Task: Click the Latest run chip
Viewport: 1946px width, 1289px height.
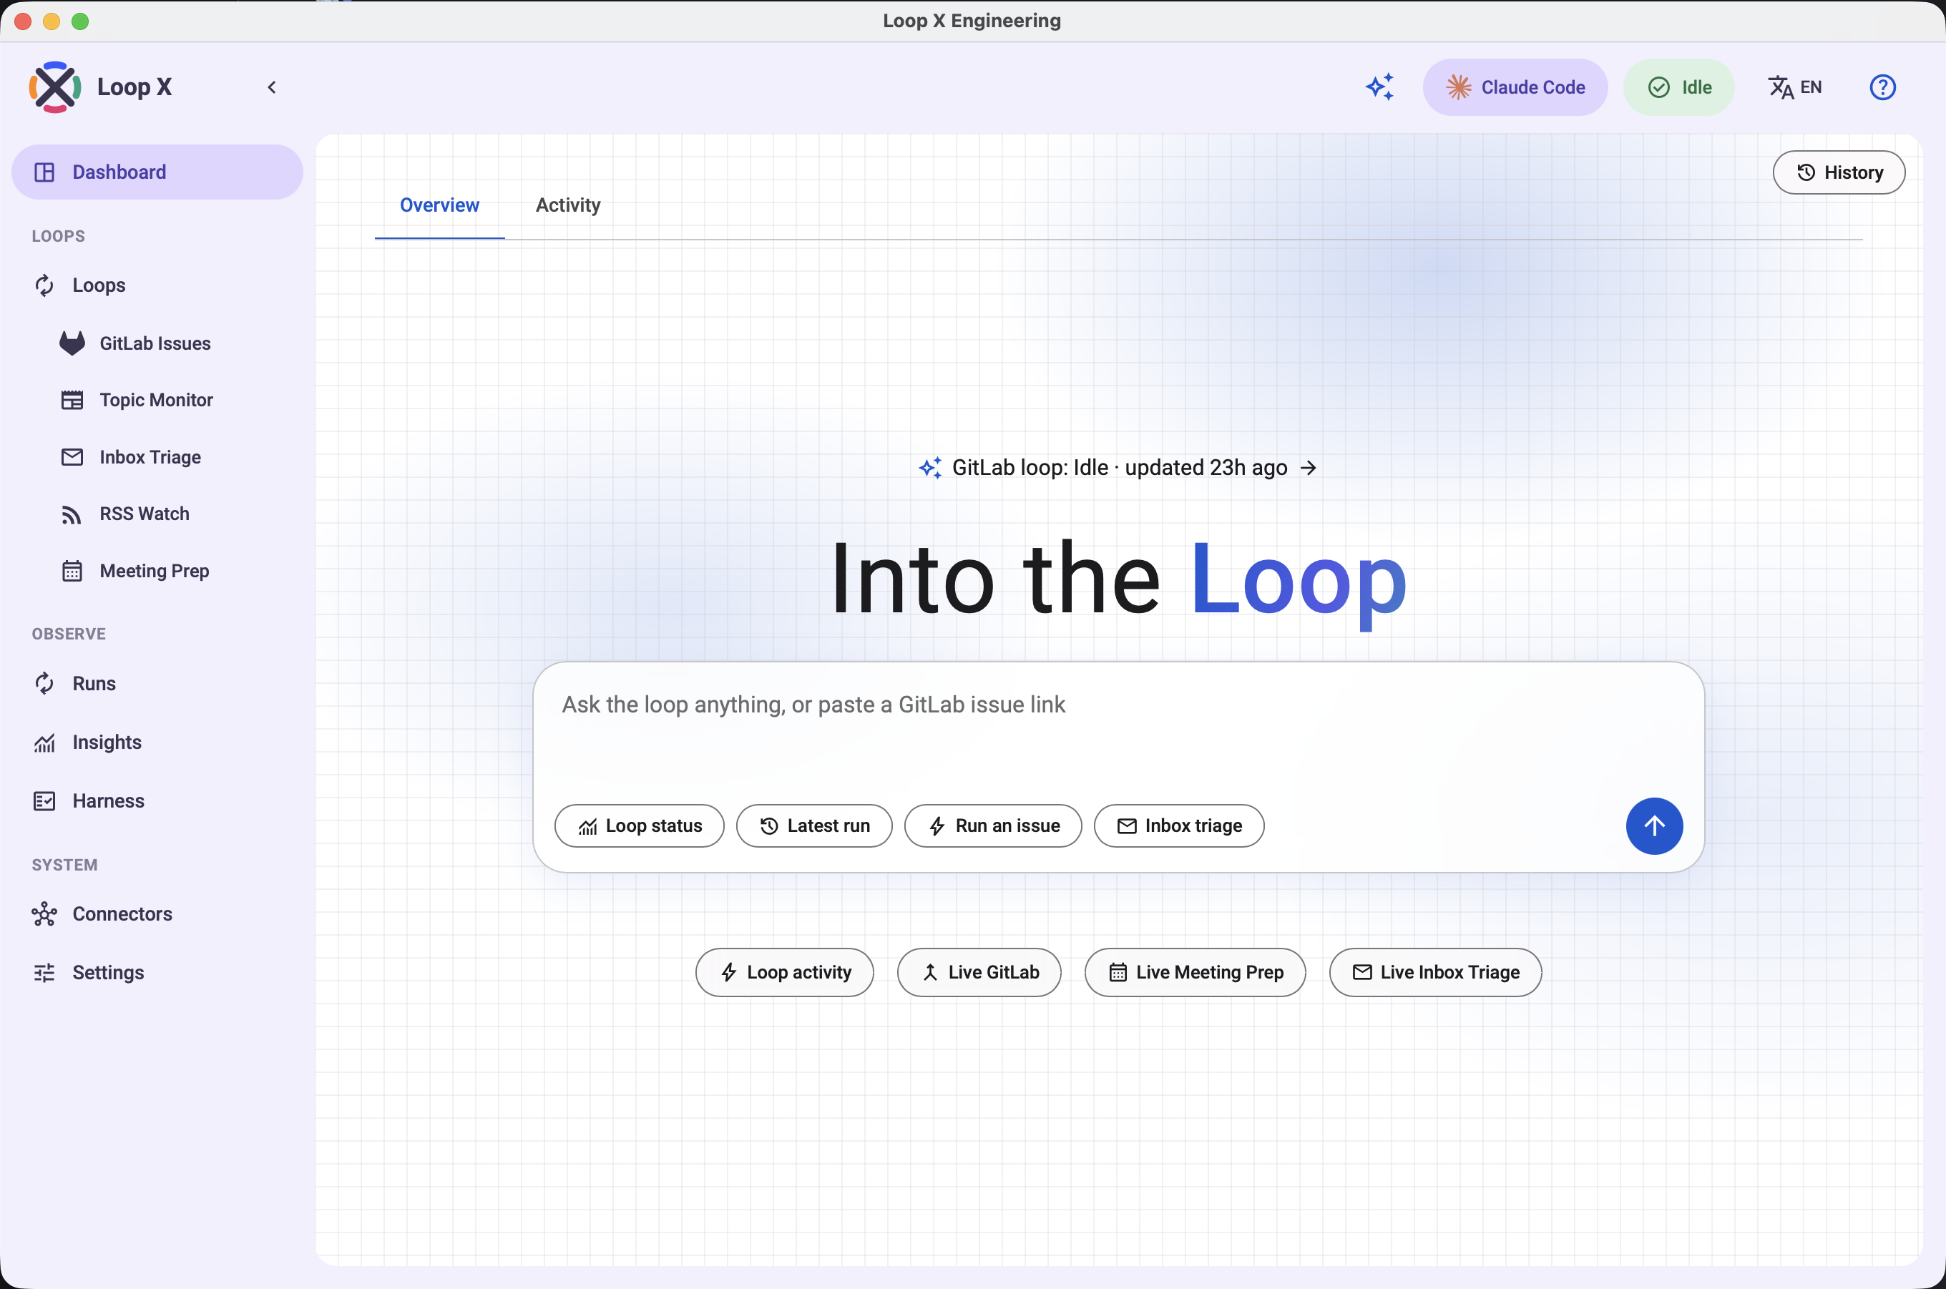Action: (x=814, y=826)
